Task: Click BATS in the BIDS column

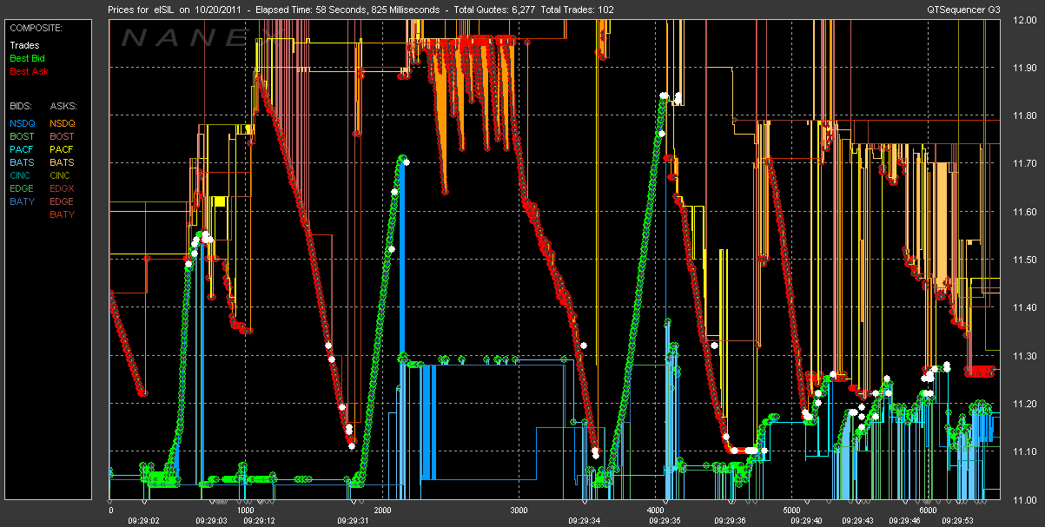Action: point(23,162)
